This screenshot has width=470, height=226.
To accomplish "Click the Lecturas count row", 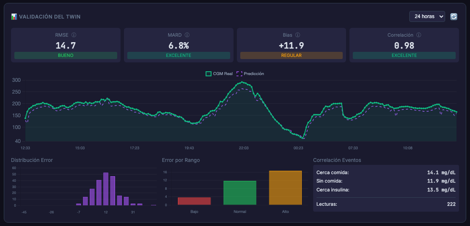I will [x=386, y=204].
